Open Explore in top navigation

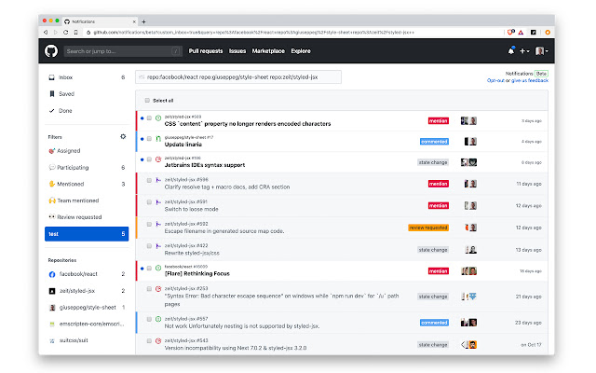[301, 51]
